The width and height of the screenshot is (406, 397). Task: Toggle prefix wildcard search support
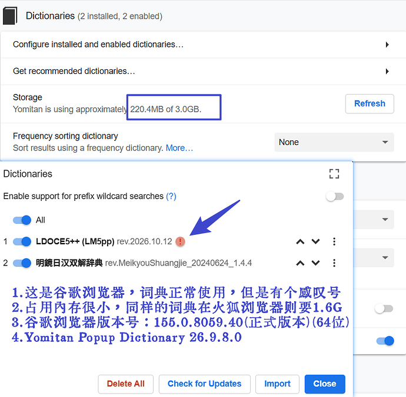[335, 196]
